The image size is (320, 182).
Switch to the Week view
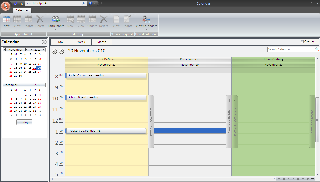click(81, 42)
